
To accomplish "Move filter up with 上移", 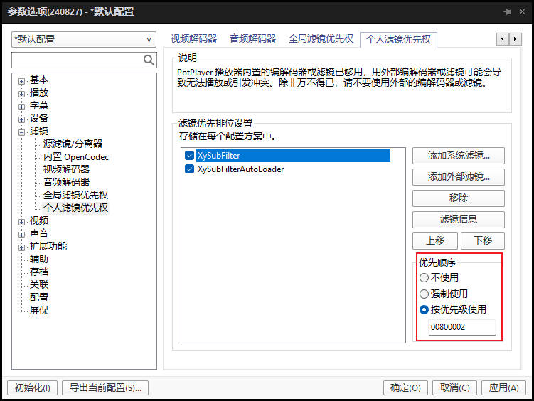I will 435,240.
